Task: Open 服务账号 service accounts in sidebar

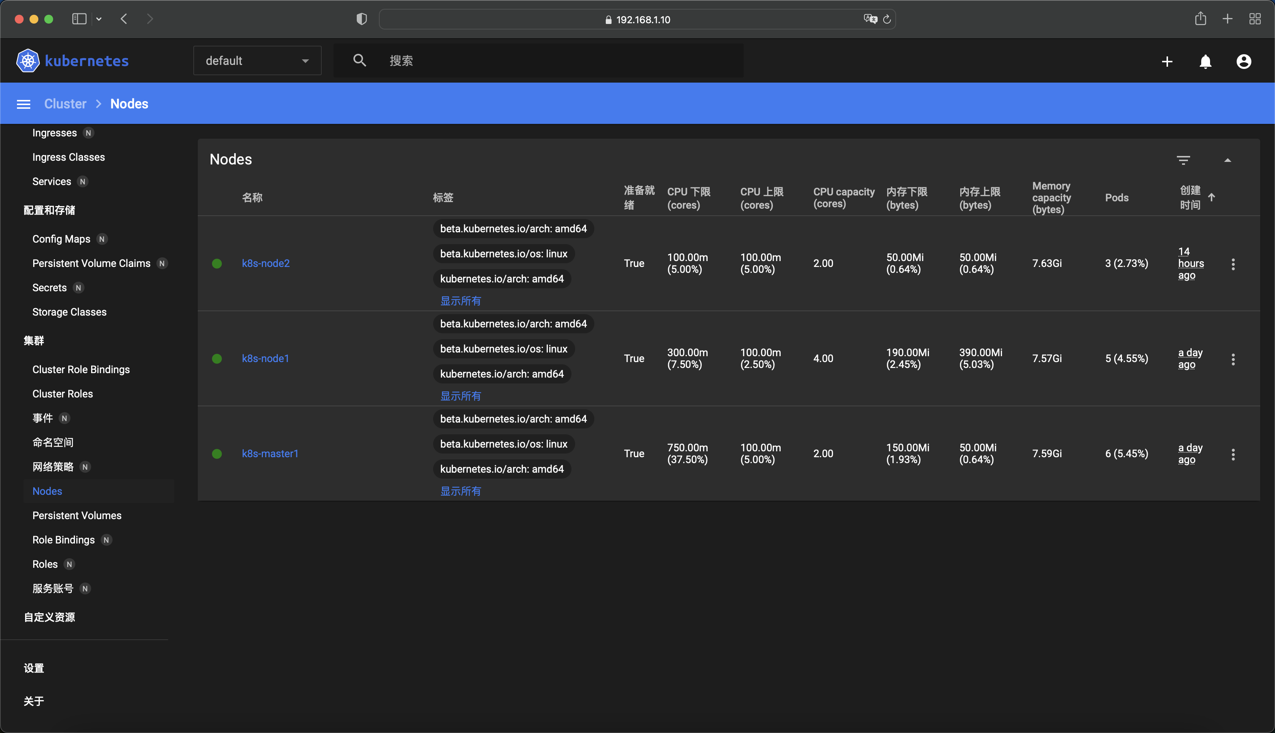Action: (53, 588)
